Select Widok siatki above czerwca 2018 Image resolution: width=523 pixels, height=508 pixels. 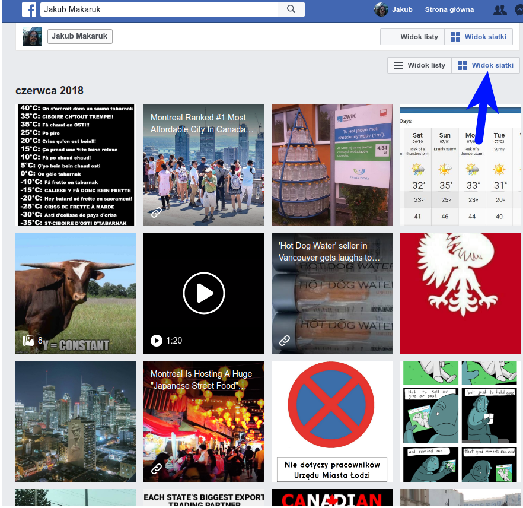tap(485, 65)
